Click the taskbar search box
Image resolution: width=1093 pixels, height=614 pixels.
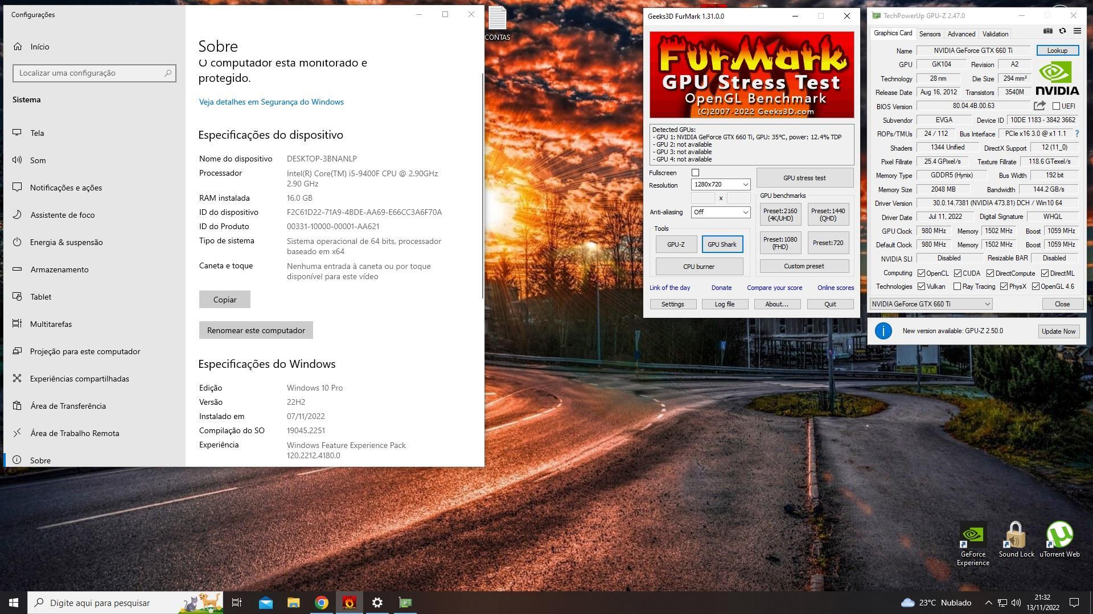pos(125,603)
